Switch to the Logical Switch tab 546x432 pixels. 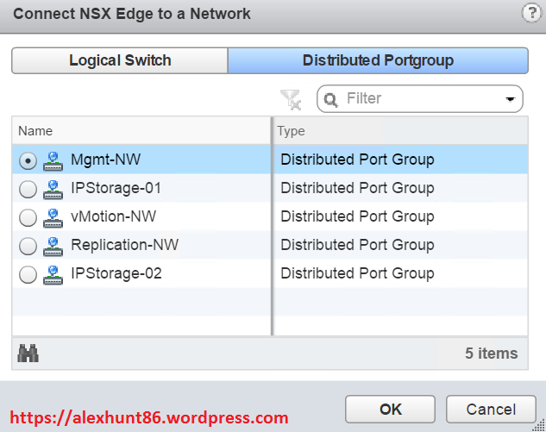coord(120,60)
